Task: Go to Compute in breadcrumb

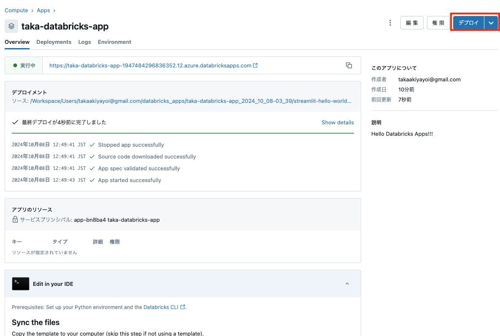Action: [x=16, y=11]
